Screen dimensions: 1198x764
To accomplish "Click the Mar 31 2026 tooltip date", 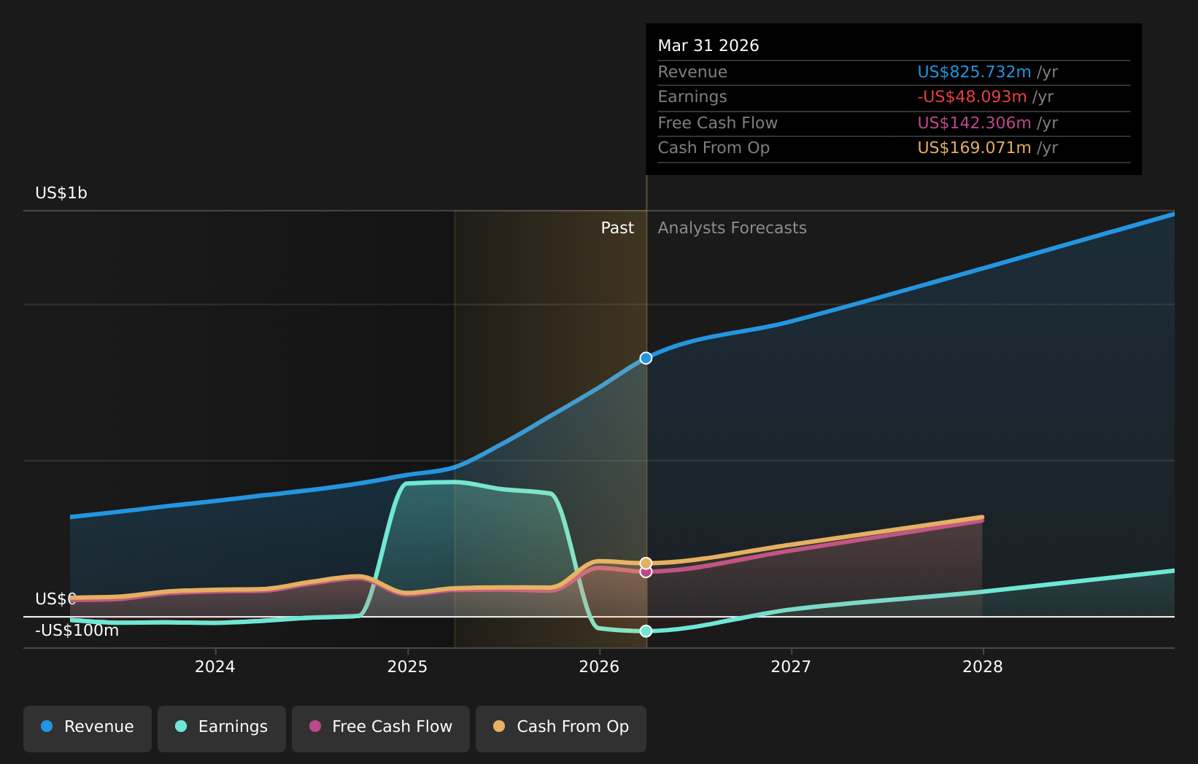I will [x=708, y=46].
